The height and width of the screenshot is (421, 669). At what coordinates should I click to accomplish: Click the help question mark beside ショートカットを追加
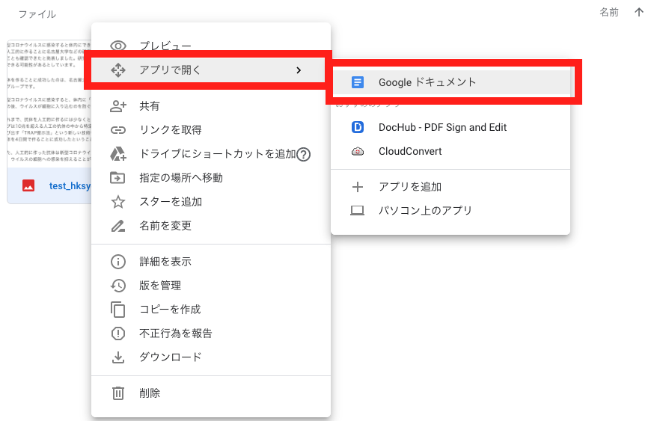(303, 154)
